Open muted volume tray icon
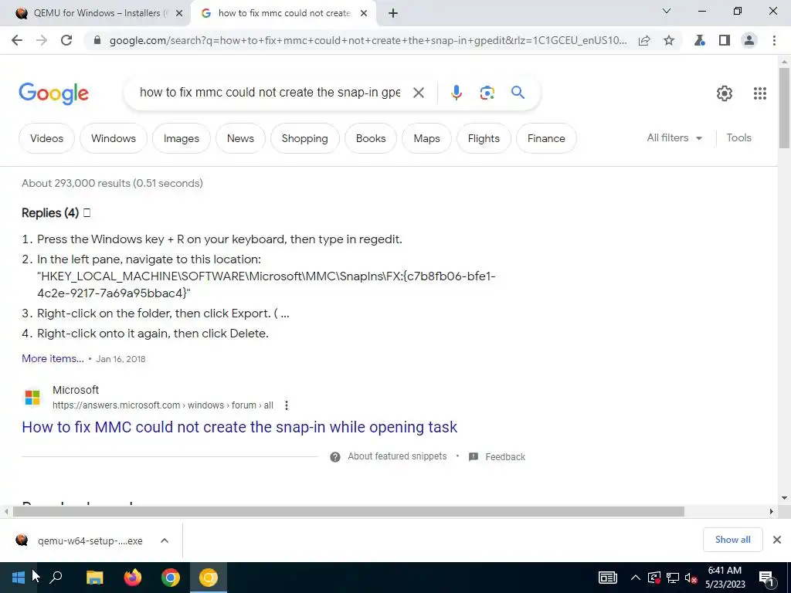 pyautogui.click(x=691, y=578)
